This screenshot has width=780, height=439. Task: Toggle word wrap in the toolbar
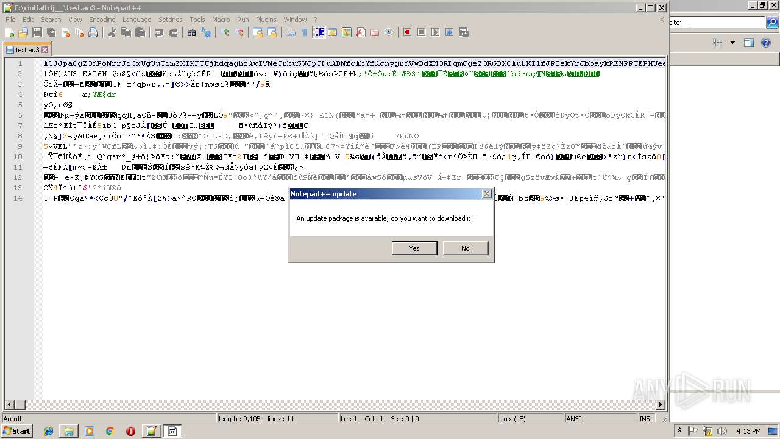pyautogui.click(x=291, y=32)
